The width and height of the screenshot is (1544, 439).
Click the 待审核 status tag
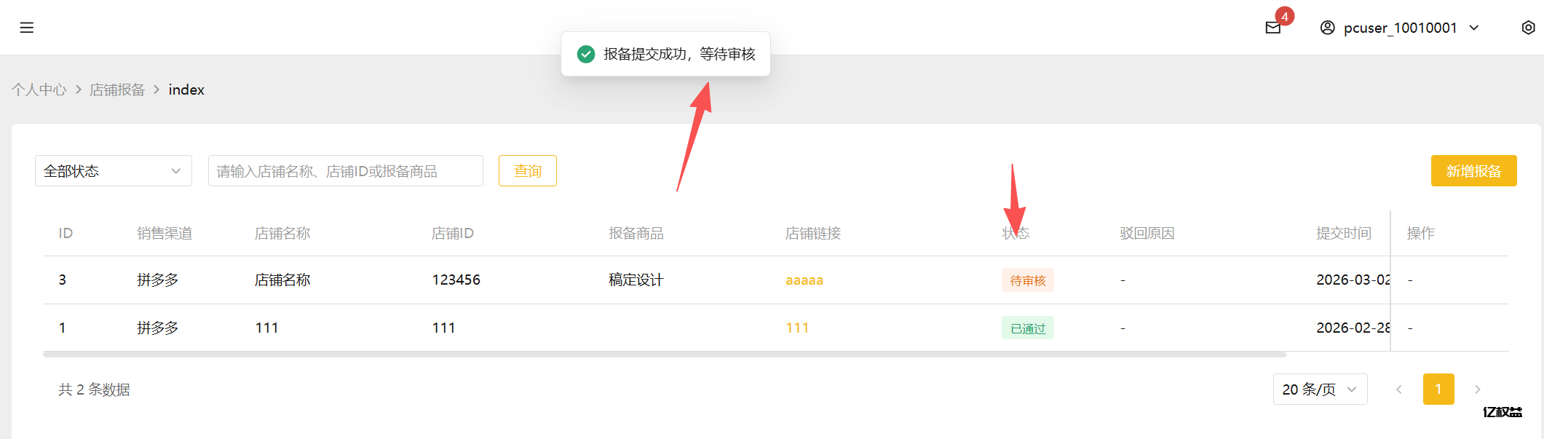tap(1027, 280)
